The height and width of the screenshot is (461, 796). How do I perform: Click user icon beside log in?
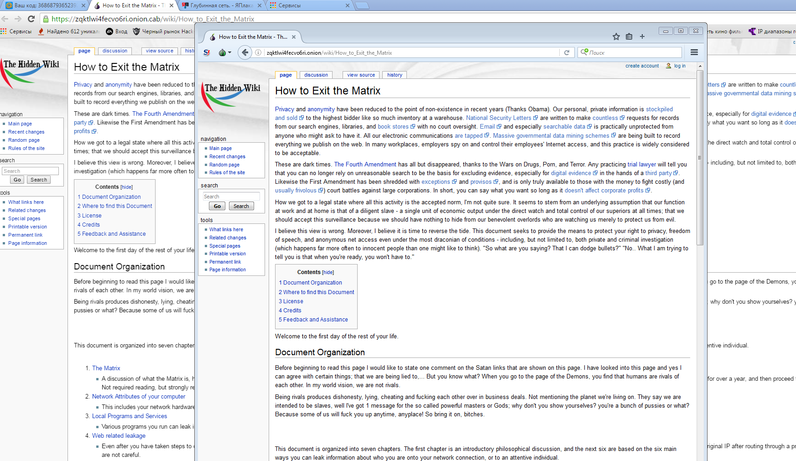pyautogui.click(x=669, y=66)
